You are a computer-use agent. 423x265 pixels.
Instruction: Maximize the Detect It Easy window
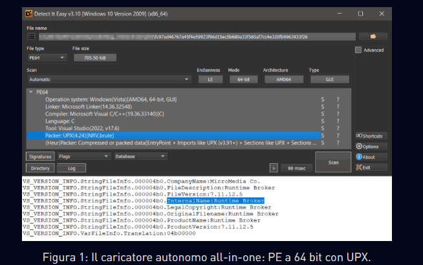pyautogui.click(x=360, y=14)
